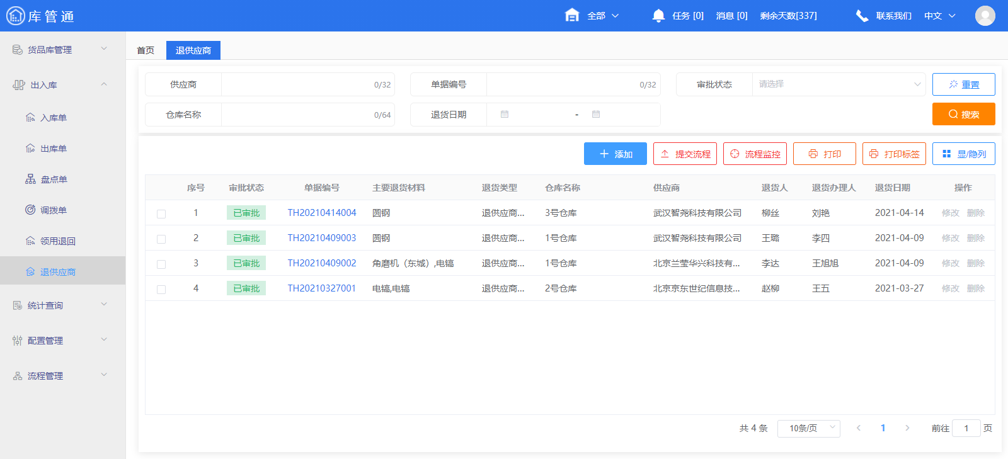Click the blue 添加 button
Viewport: 1008px width, 459px height.
pyautogui.click(x=615, y=154)
